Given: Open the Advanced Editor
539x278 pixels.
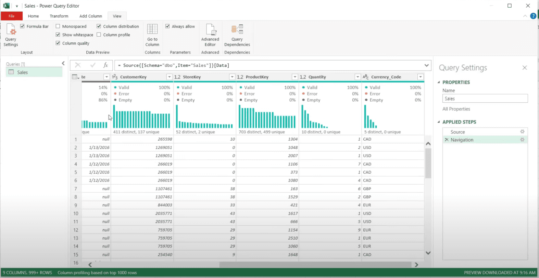Looking at the screenshot, I should click(x=210, y=35).
